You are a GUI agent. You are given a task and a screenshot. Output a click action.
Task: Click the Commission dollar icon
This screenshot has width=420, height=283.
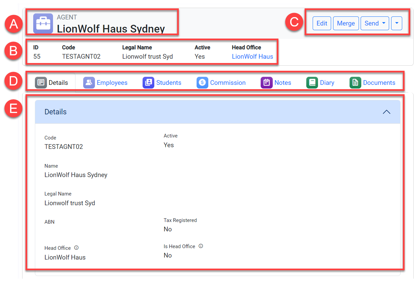(202, 82)
